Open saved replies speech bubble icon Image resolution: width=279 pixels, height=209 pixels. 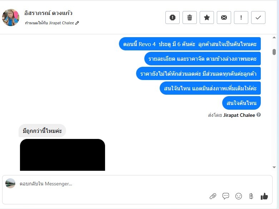pos(226,196)
